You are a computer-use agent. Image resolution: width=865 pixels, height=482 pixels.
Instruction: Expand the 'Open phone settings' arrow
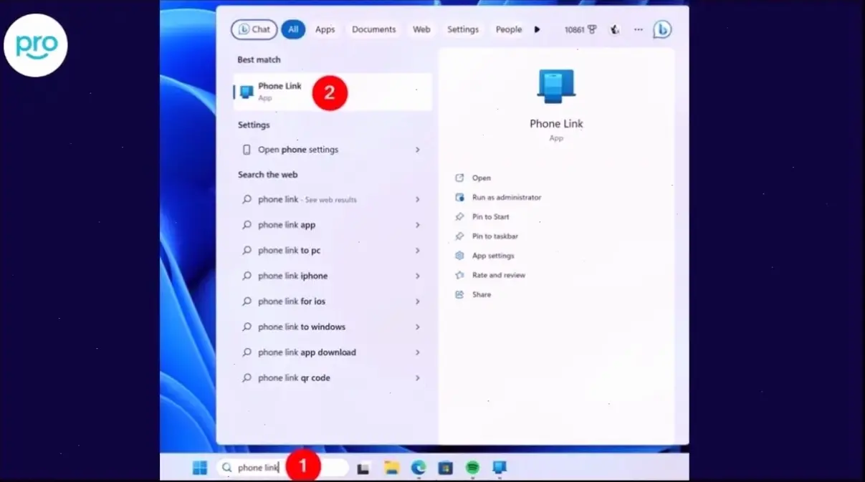coord(418,150)
